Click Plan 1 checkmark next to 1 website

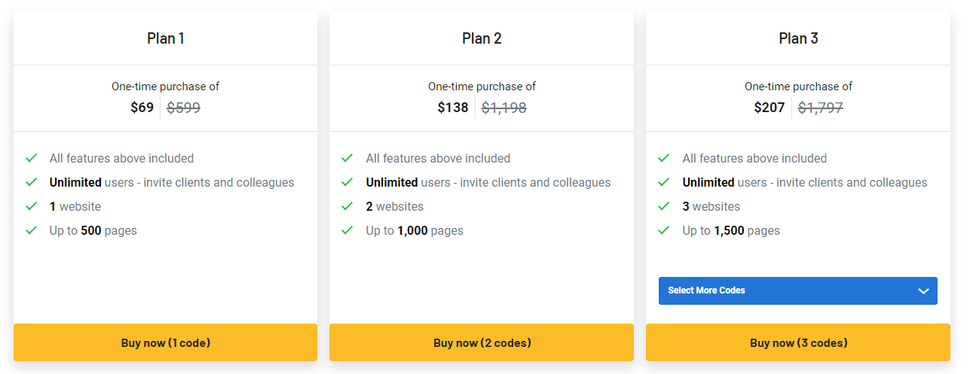point(31,206)
